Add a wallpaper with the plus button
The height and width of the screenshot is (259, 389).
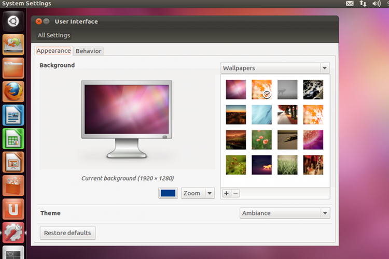tap(226, 193)
